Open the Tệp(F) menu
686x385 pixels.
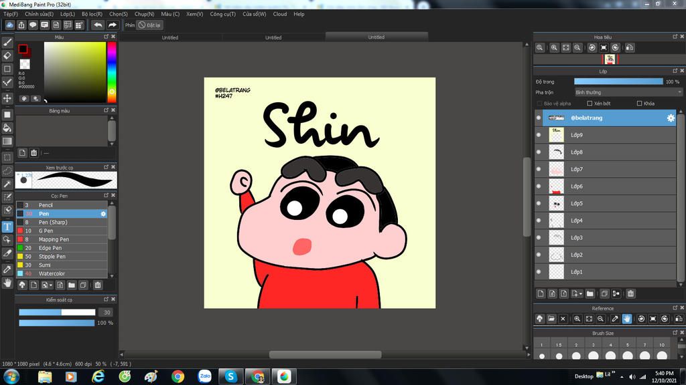(11, 14)
